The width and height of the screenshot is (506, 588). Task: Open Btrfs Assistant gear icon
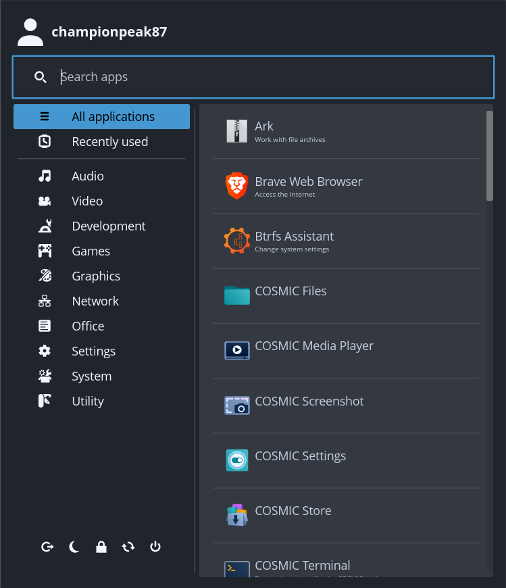pos(237,241)
